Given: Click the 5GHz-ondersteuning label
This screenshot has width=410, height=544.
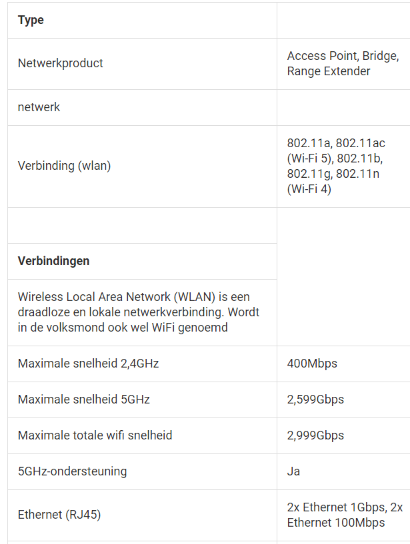Looking at the screenshot, I should coord(72,471).
